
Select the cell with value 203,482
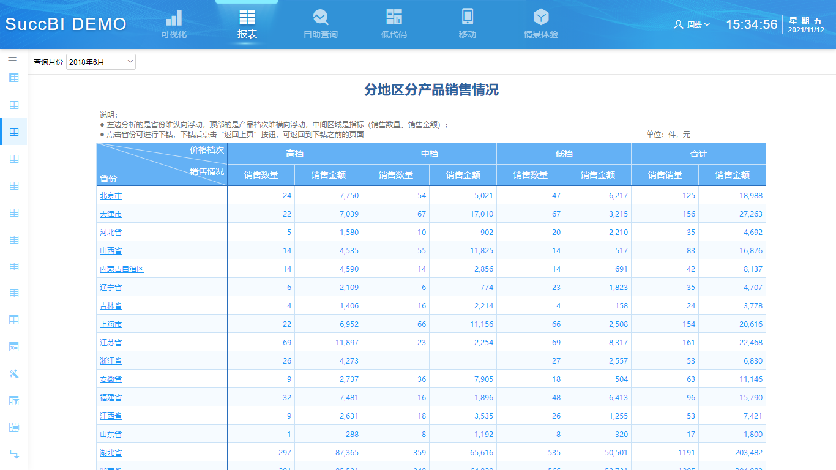733,453
